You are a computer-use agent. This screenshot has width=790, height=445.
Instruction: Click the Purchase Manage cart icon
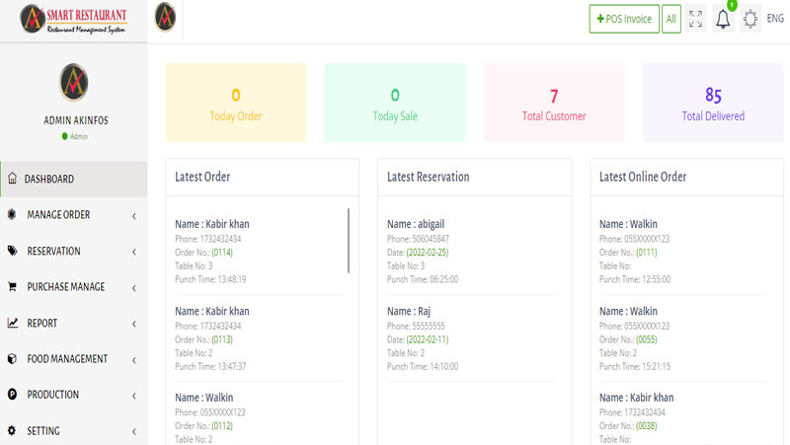[x=12, y=287]
